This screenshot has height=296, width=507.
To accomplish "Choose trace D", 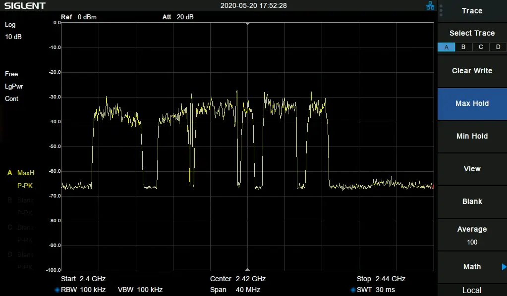I will point(498,47).
